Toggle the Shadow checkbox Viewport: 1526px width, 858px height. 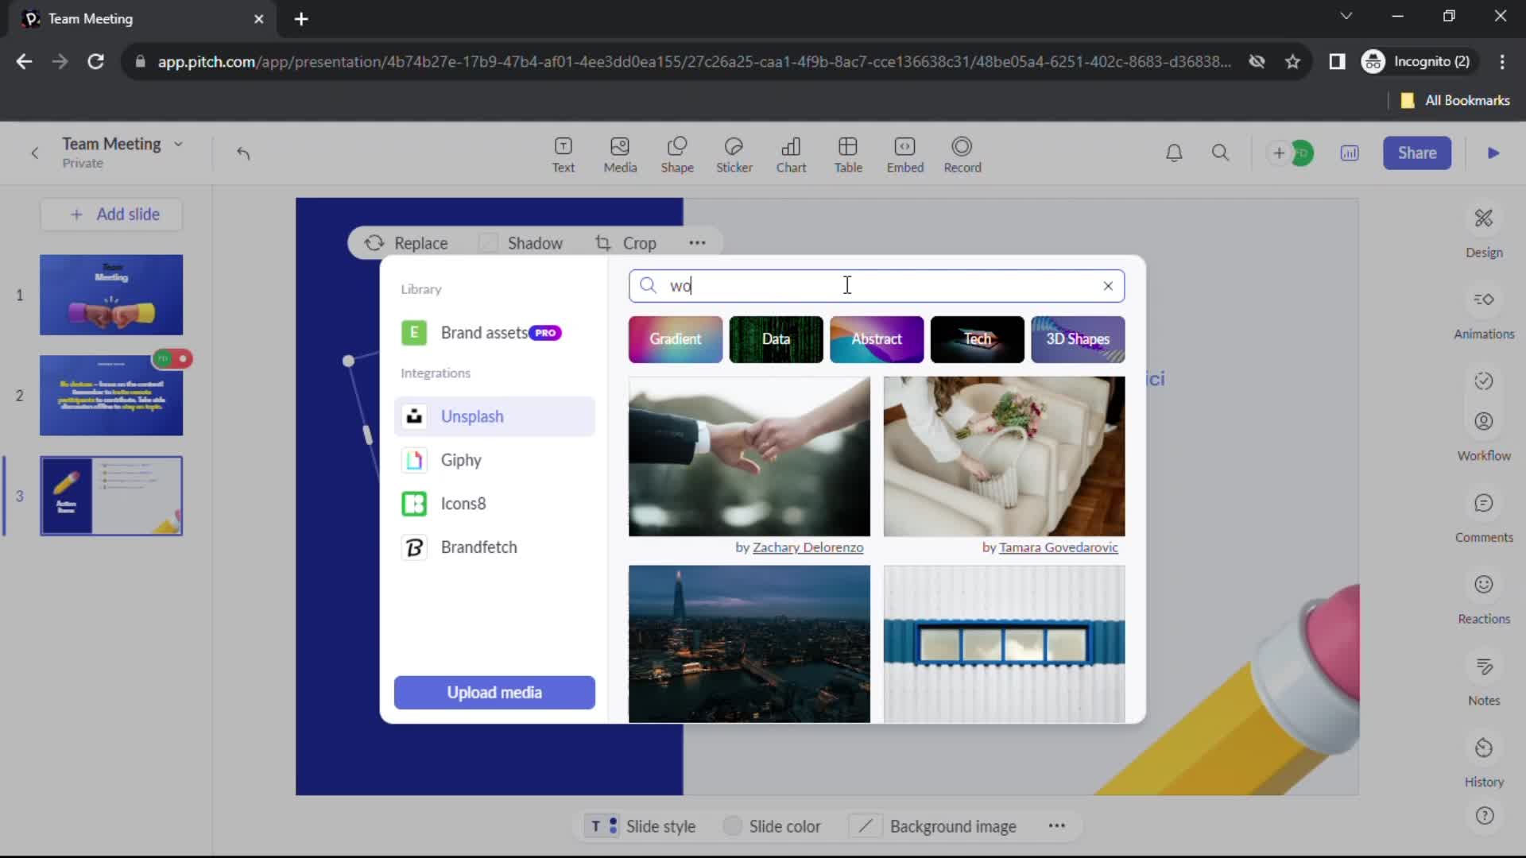pos(489,243)
